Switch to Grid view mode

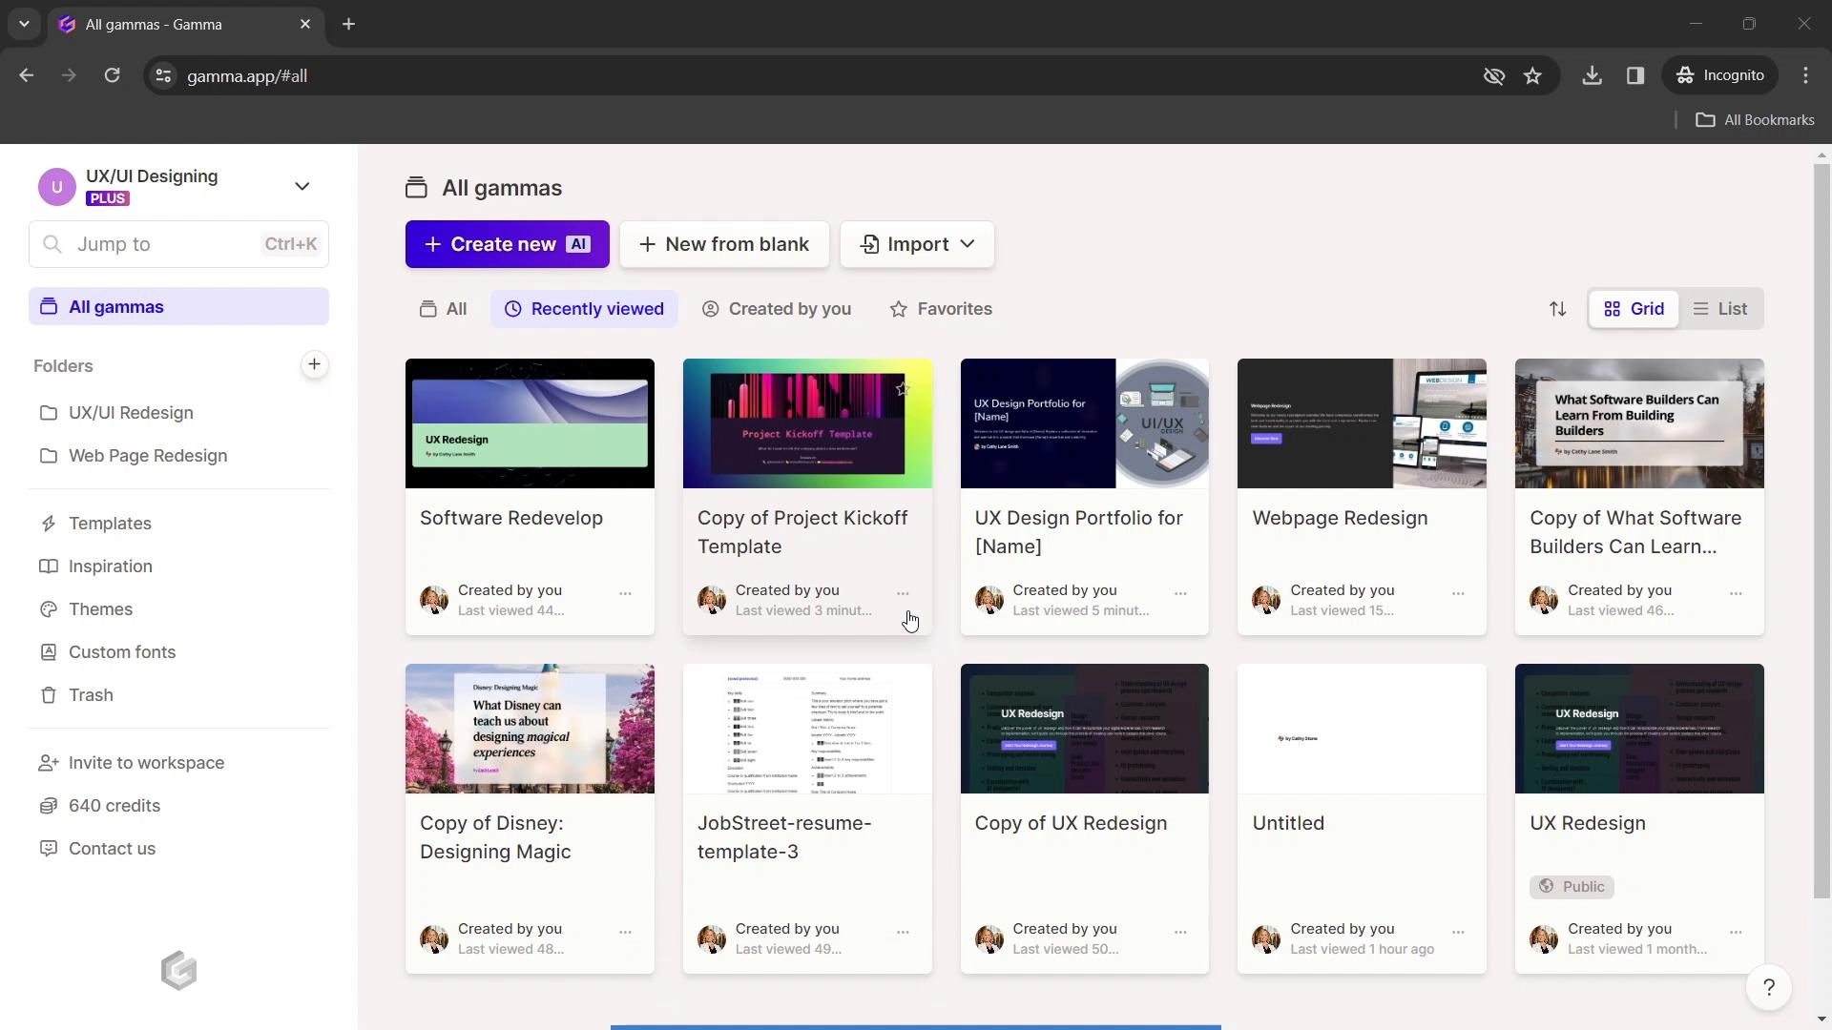[1634, 308]
